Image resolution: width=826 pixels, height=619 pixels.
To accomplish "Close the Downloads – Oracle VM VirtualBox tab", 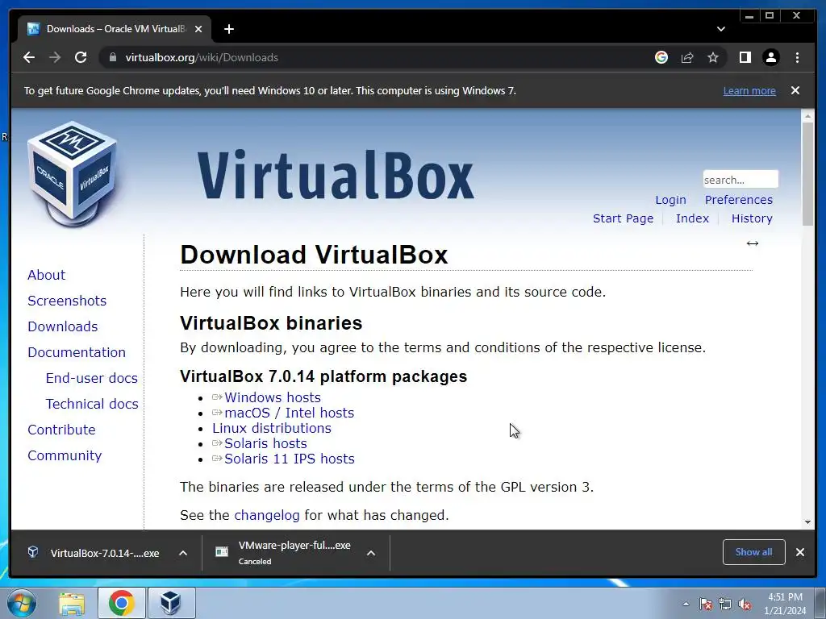I will 198,29.
